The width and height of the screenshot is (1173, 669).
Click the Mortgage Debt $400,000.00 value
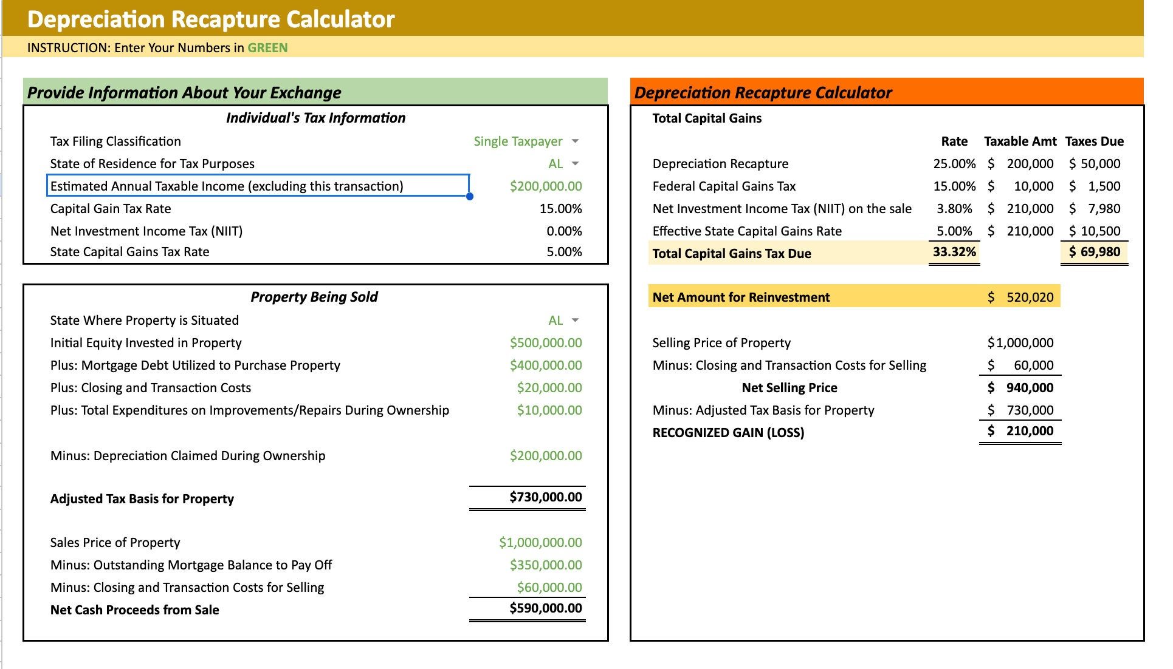tap(545, 365)
